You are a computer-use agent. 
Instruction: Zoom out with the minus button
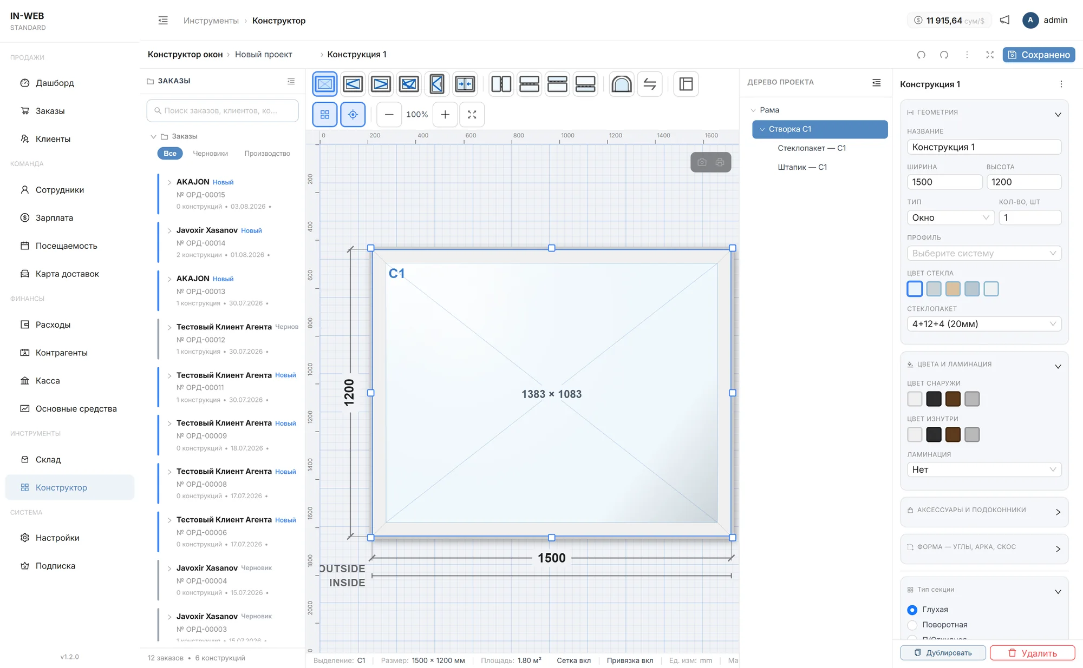[x=389, y=115]
